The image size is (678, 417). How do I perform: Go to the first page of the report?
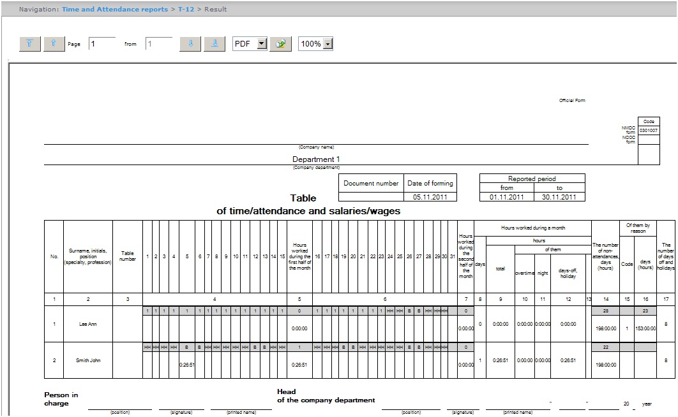click(x=30, y=43)
